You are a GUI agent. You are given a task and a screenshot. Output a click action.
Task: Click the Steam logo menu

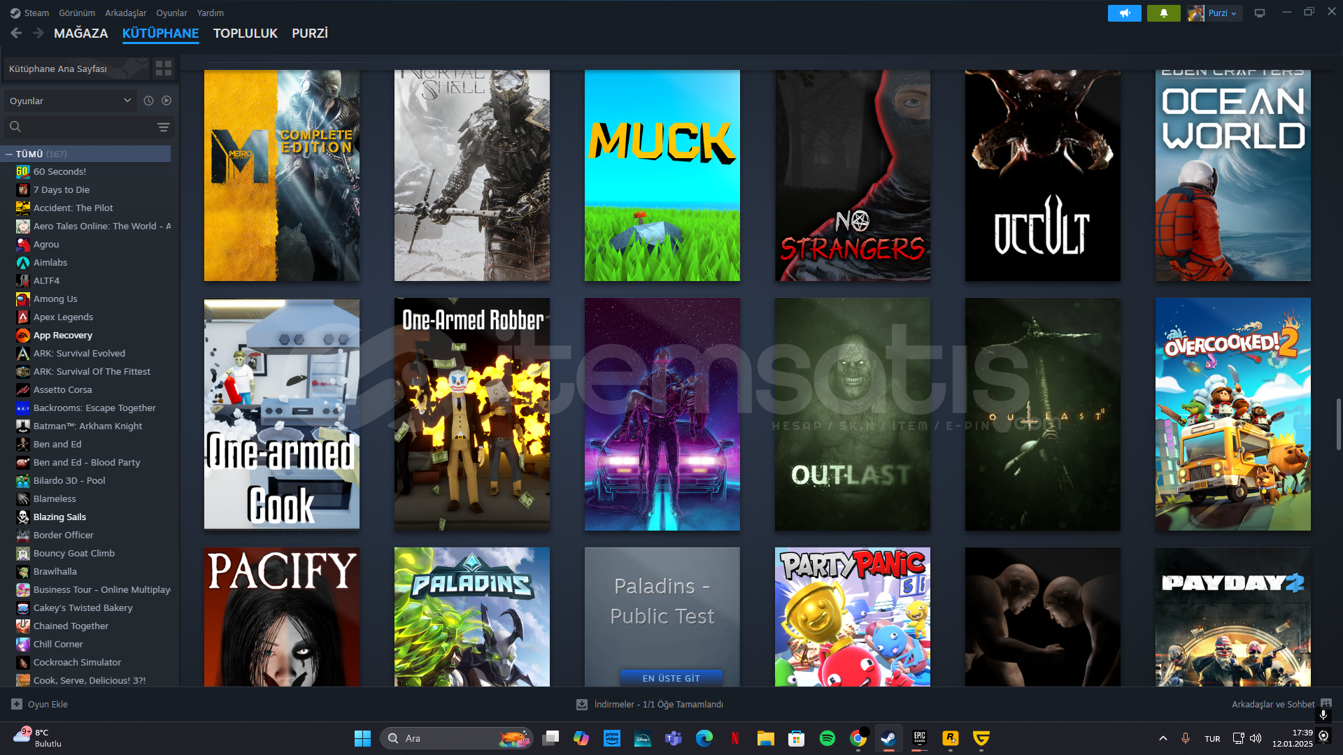tap(29, 13)
